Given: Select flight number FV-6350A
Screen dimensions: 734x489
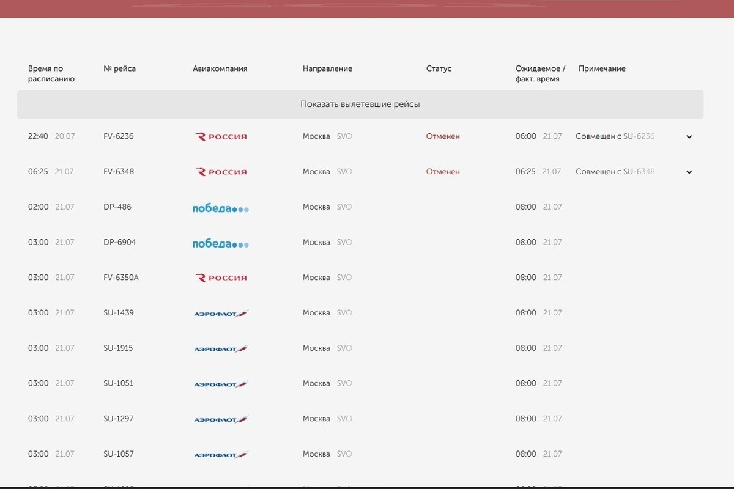Looking at the screenshot, I should click(121, 278).
